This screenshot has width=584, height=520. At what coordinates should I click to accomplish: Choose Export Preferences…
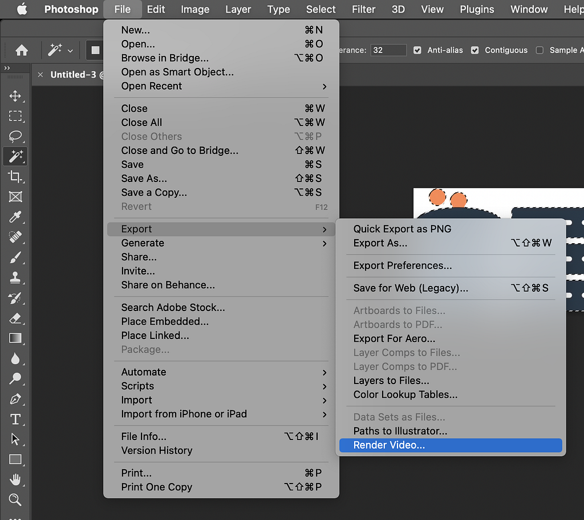(451, 265)
